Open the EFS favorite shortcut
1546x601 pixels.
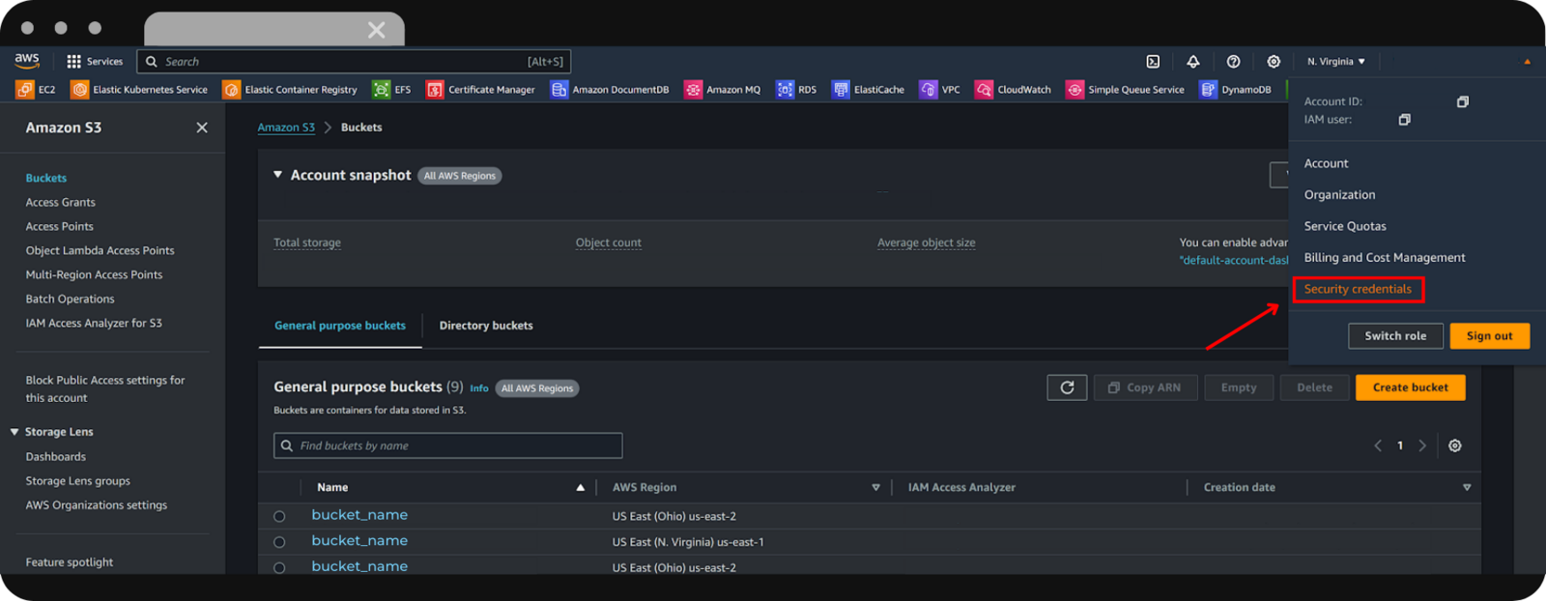click(392, 89)
